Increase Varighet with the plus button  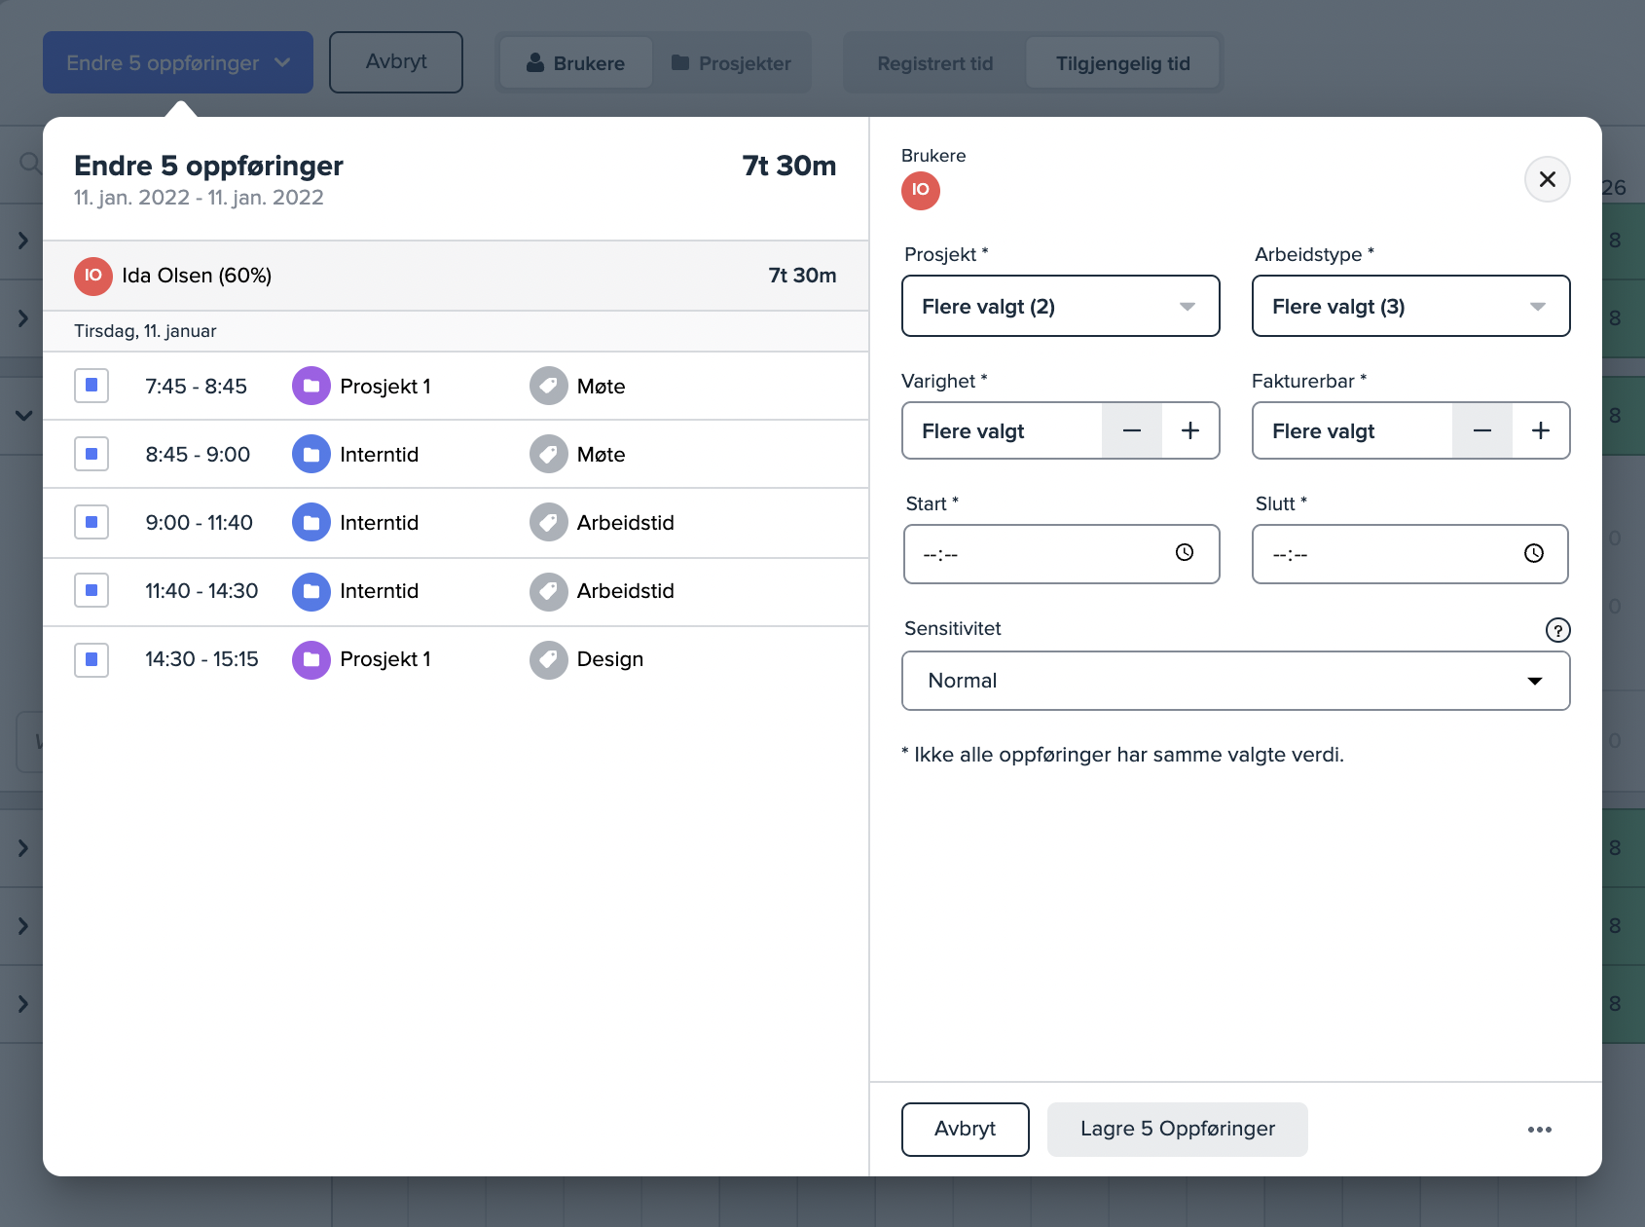(x=1189, y=430)
